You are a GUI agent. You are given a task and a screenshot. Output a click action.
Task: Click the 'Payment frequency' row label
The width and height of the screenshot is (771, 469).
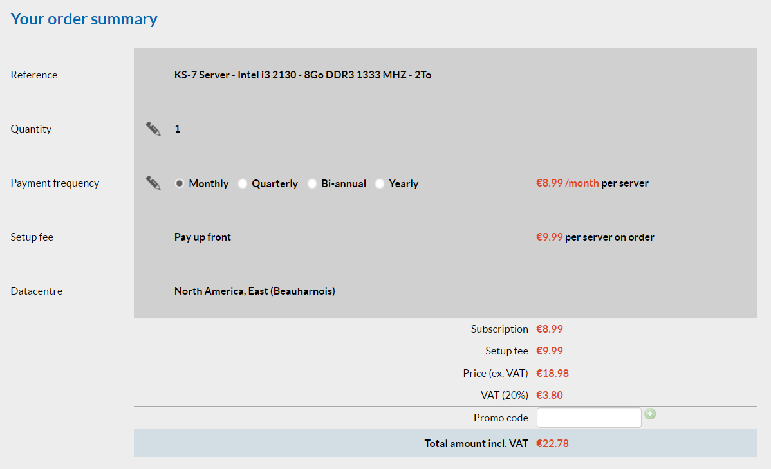[x=55, y=183]
